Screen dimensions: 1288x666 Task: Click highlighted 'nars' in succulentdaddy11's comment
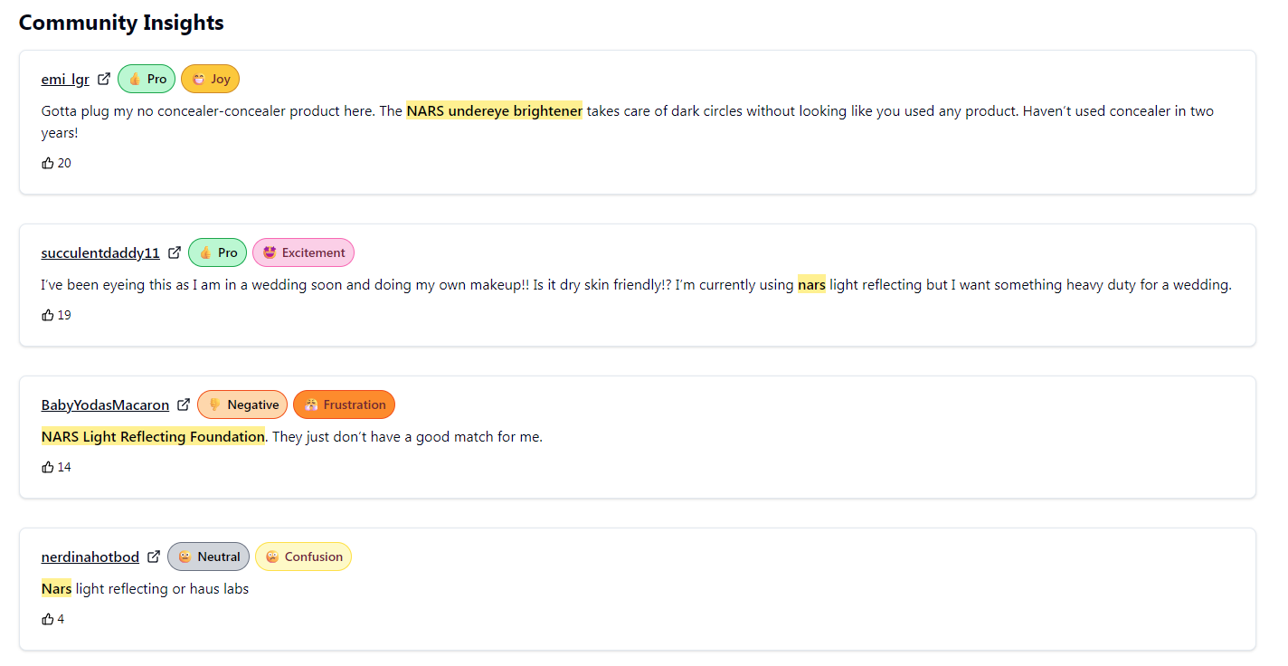click(811, 284)
